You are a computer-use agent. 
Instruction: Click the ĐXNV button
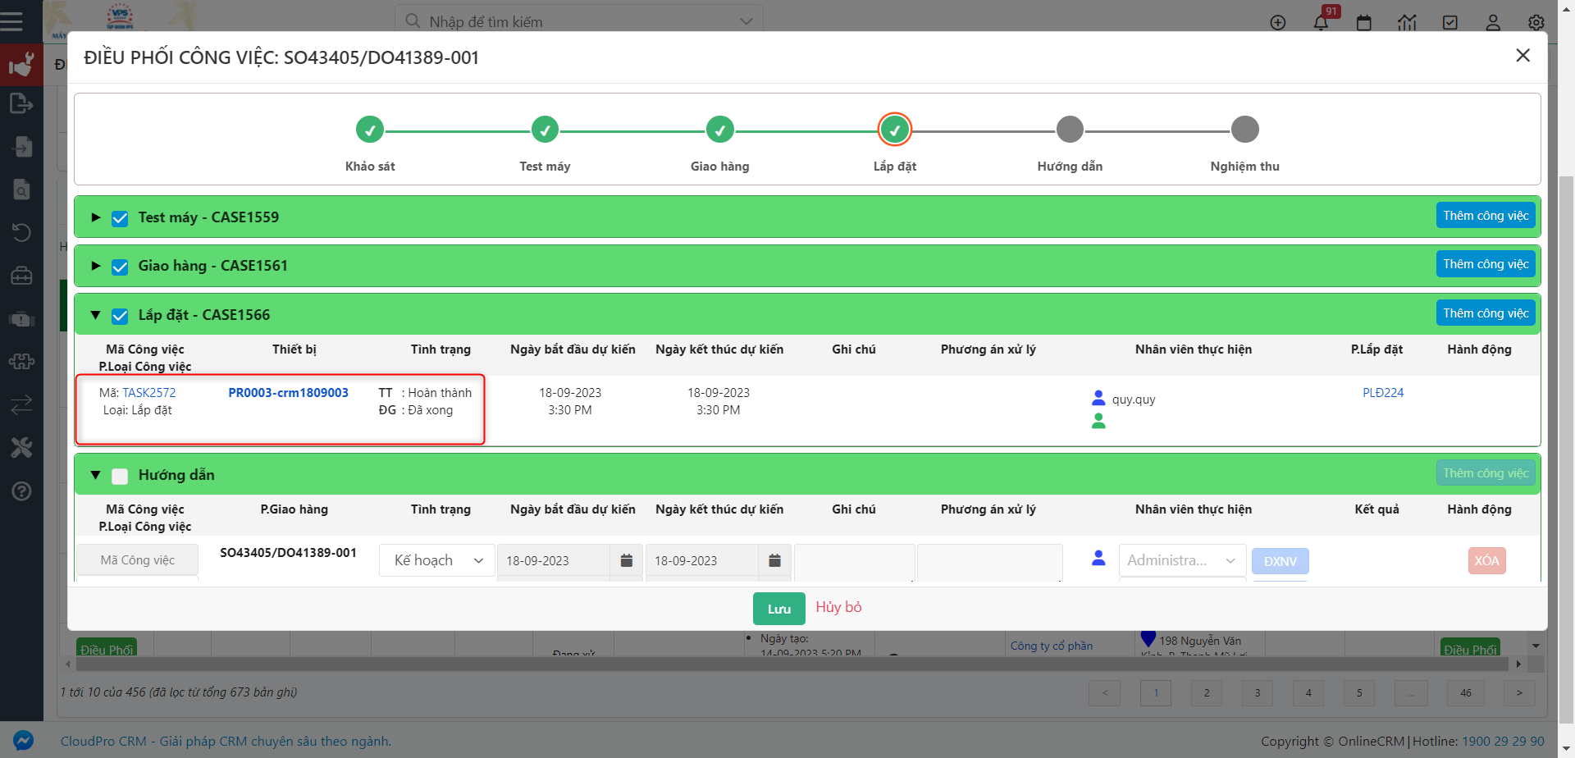click(1281, 561)
